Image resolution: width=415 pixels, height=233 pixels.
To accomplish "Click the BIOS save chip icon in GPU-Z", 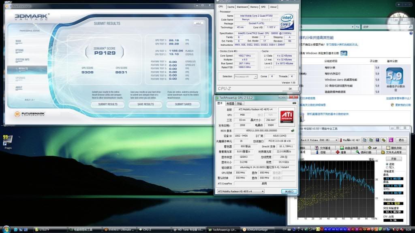I will tap(293, 131).
